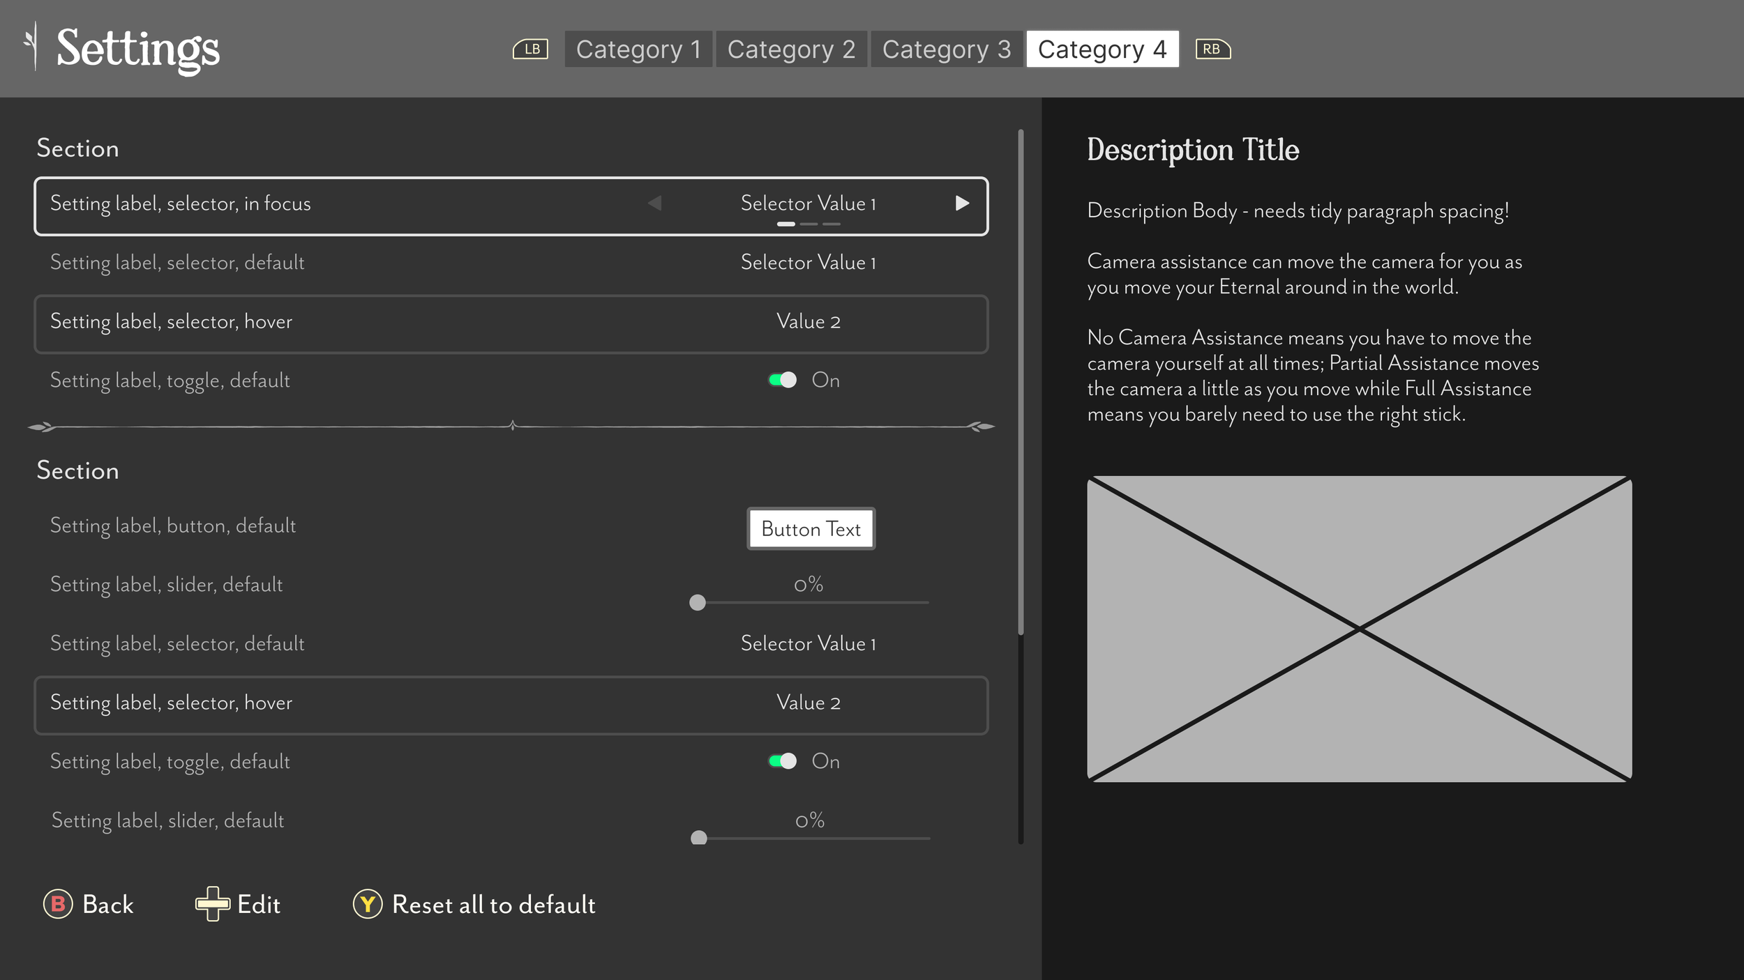Toggle the first section's On switch

point(782,380)
